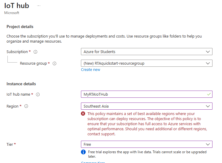Screen dimensions: 222x163
Task: Click the Region field label
Action: (x=12, y=106)
